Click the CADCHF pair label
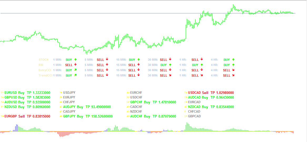The height and width of the screenshot is (142, 307). tap(136, 107)
